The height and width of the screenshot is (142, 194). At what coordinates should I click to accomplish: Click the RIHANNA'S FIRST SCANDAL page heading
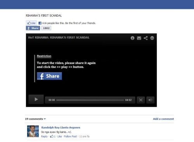(44, 16)
